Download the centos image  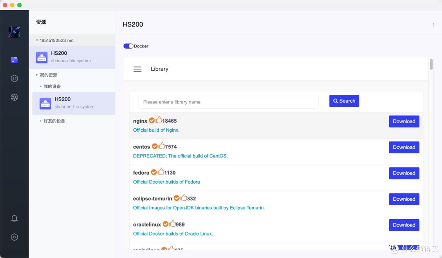click(x=404, y=147)
